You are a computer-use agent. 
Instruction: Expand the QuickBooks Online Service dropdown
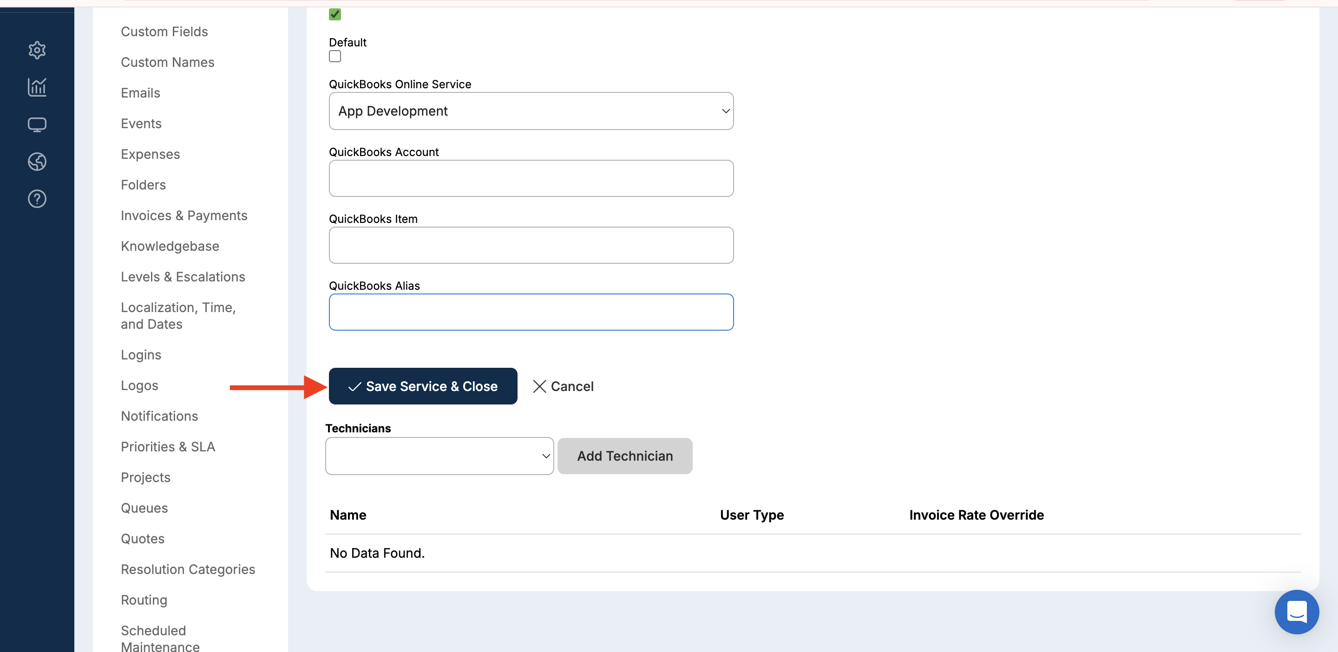coord(531,111)
